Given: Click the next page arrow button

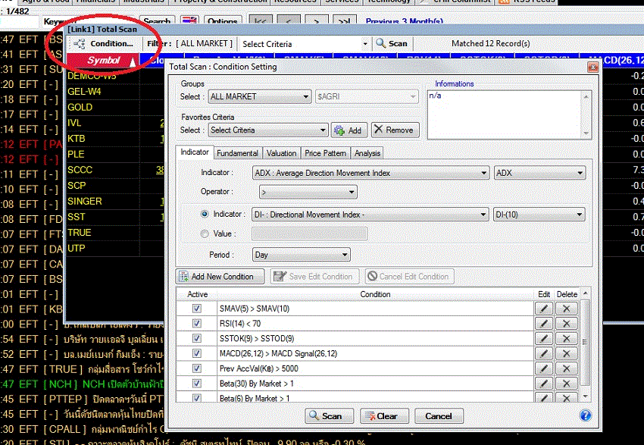Looking at the screenshot, I should (316, 20).
